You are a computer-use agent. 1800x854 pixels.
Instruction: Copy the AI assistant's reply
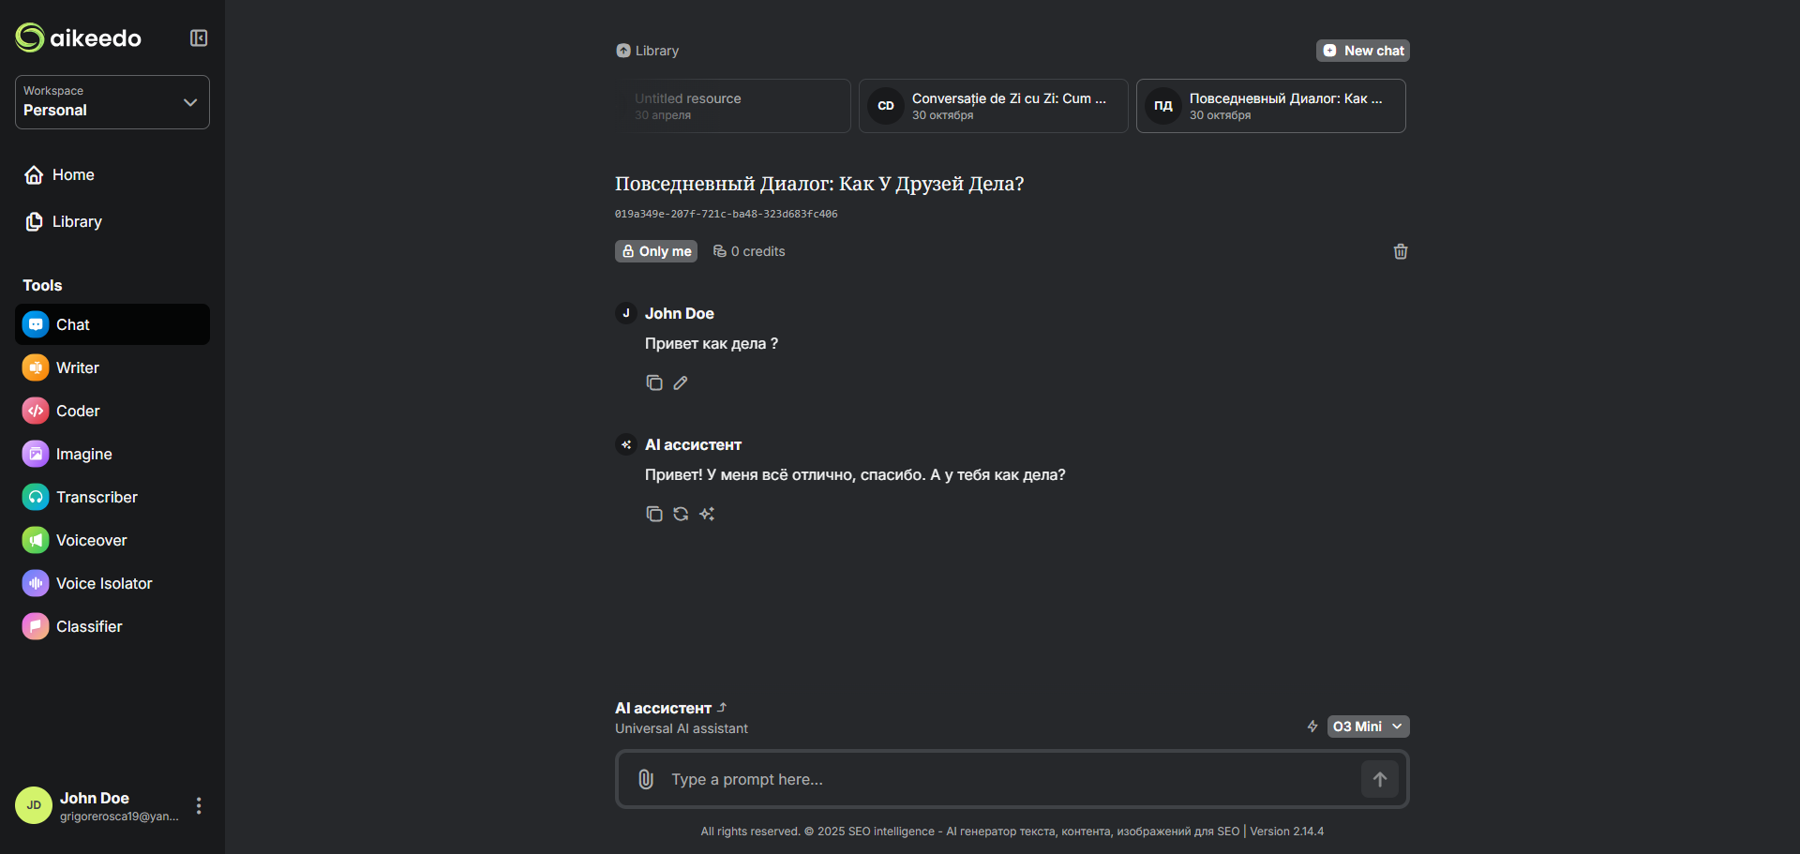654,514
